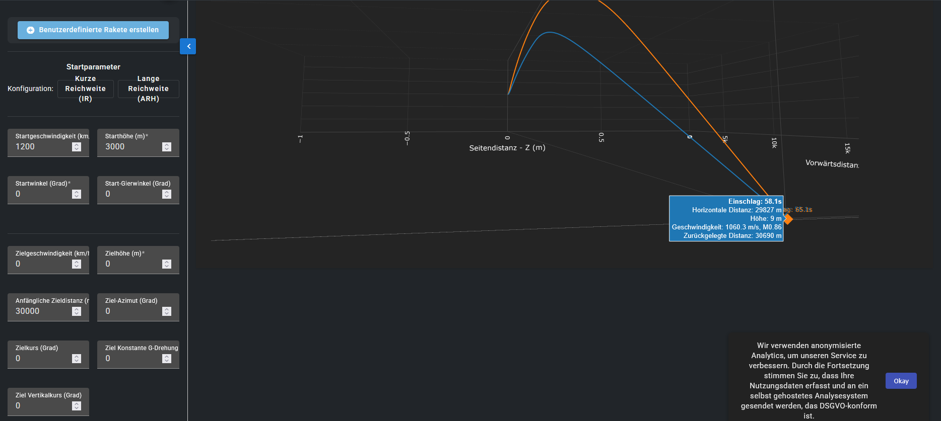
Task: Click the Ziel Konstante G-Drehung spinner
Action: pyautogui.click(x=167, y=359)
